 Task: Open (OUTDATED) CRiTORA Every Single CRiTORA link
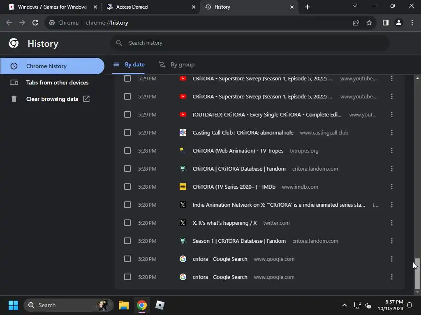click(x=267, y=115)
